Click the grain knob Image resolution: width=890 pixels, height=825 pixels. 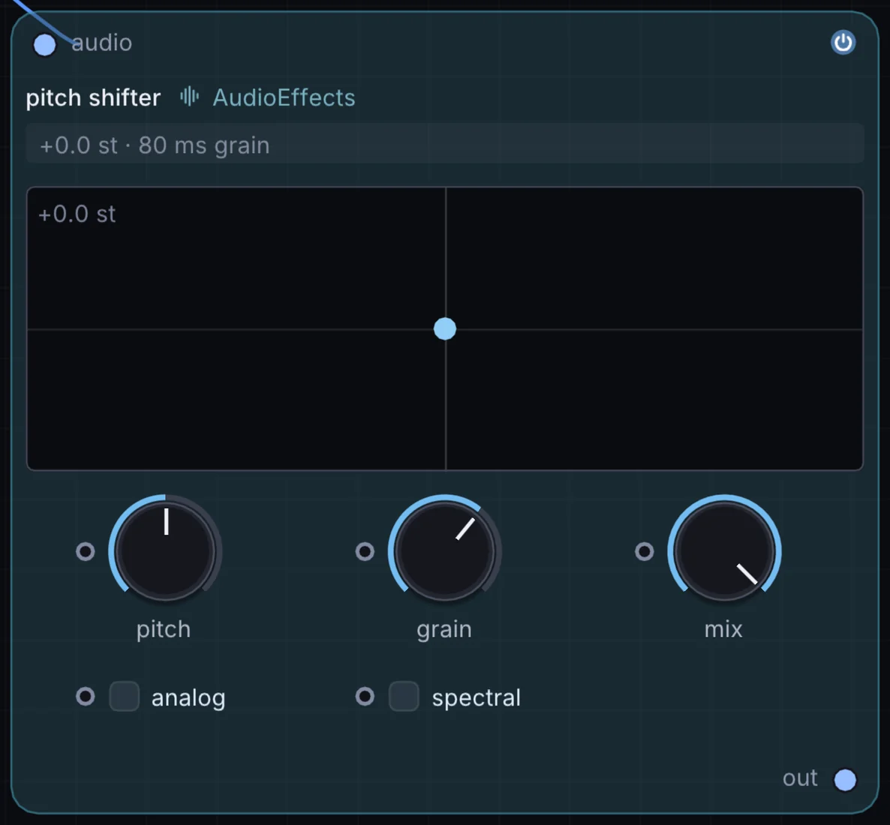coord(444,551)
